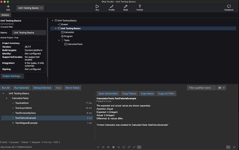Click CalculatorTests.TestFailureExample heading
Image resolution: width=239 pixels, height=150 pixels.
coord(116,98)
